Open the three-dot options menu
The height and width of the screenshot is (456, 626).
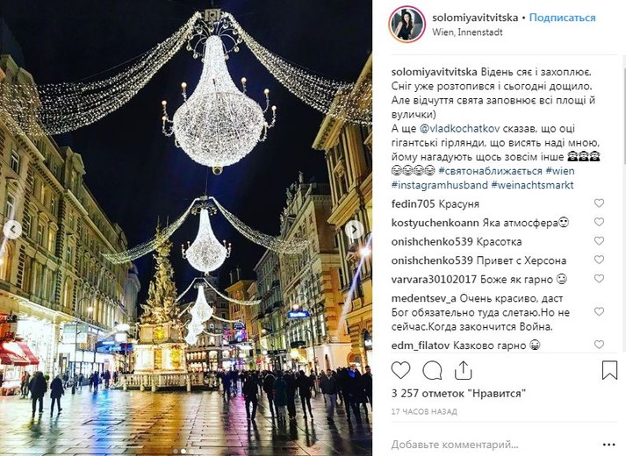tap(608, 445)
